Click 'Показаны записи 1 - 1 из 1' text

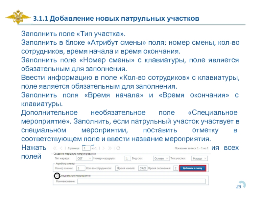[x=191, y=148]
